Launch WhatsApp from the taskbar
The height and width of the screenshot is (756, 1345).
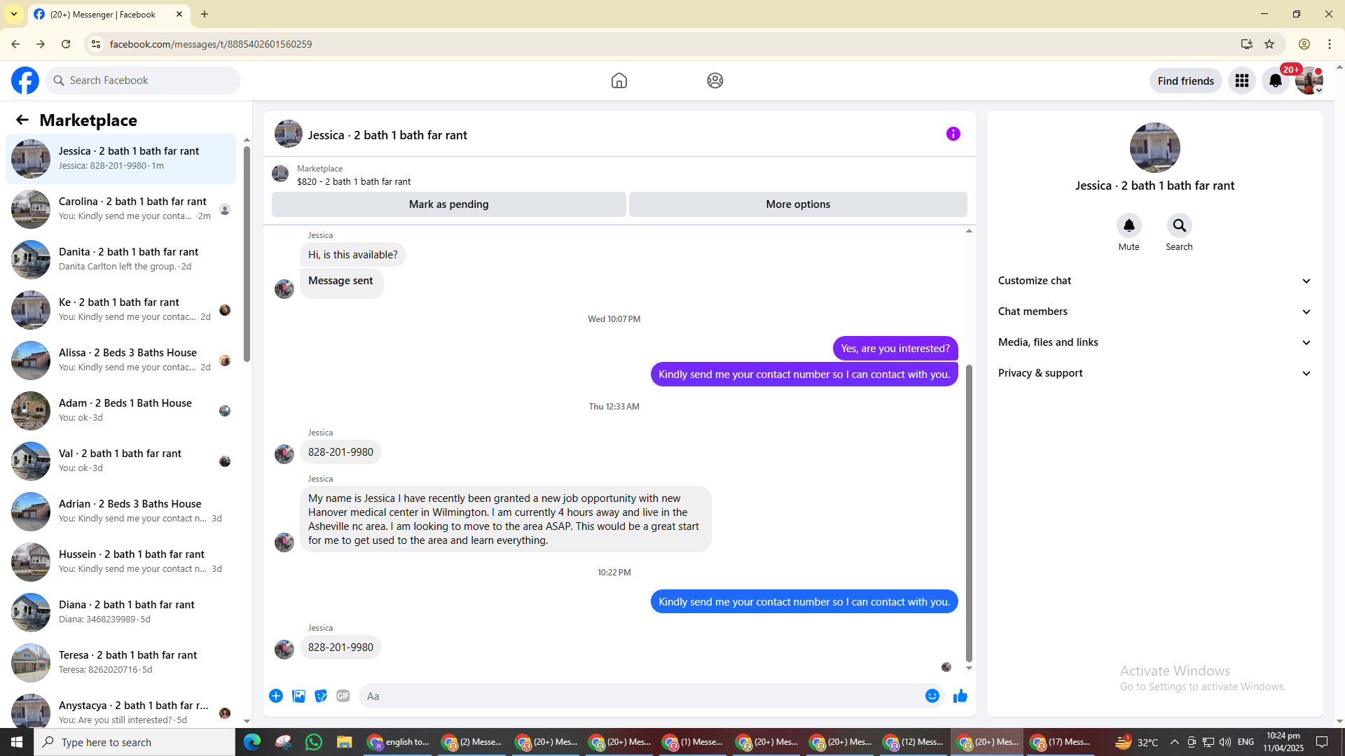point(314,742)
